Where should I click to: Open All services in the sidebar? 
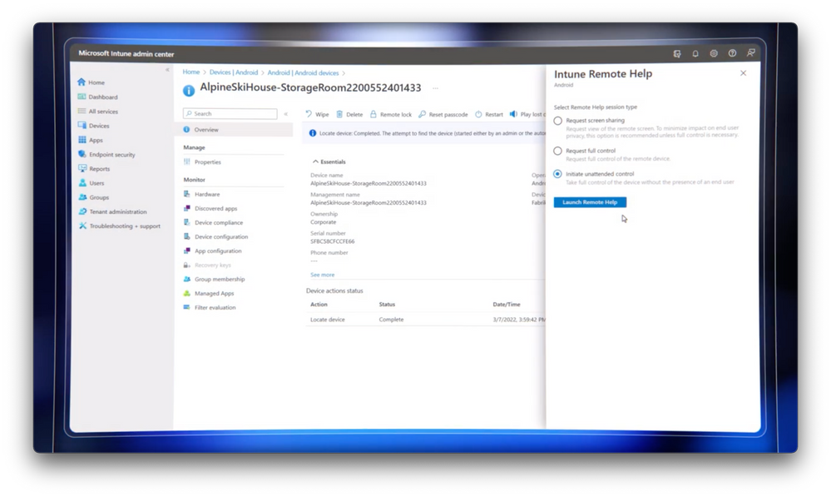97,112
